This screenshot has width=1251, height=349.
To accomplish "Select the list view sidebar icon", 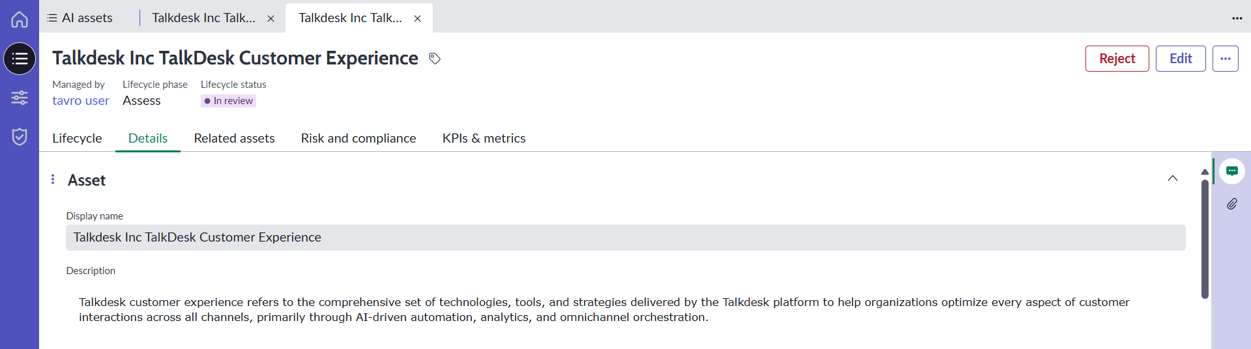I will coord(20,59).
